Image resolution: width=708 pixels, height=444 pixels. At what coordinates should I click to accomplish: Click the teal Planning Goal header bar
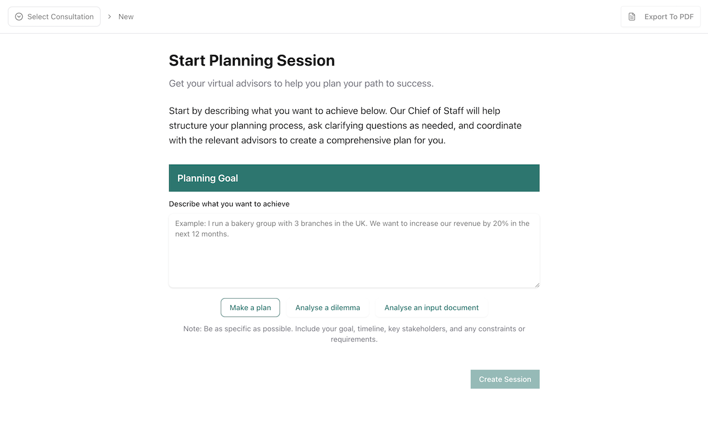point(354,178)
